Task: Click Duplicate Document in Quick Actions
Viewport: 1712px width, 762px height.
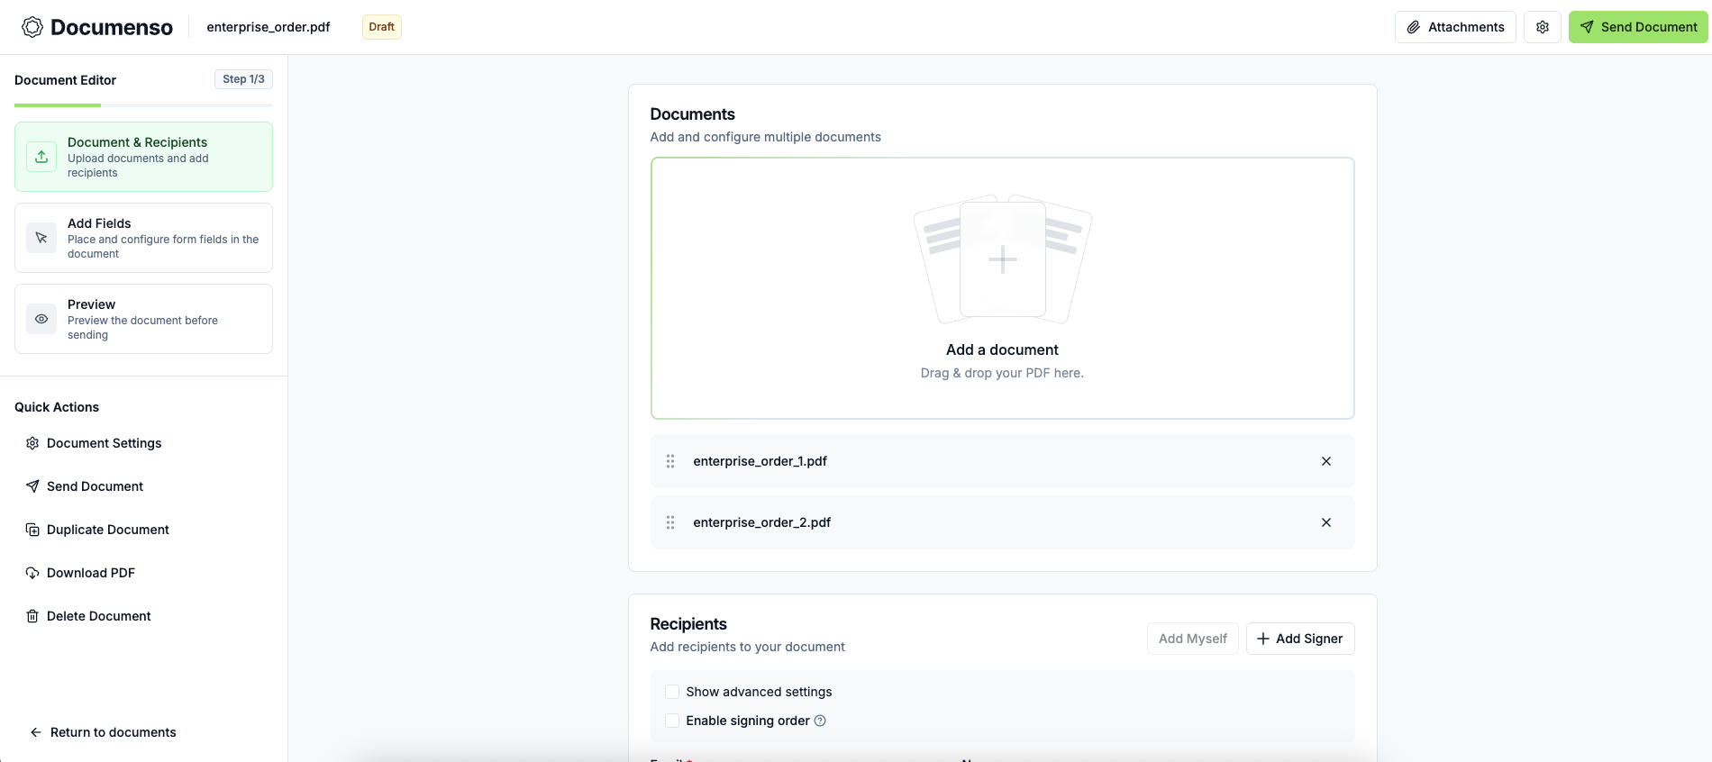Action: (107, 530)
